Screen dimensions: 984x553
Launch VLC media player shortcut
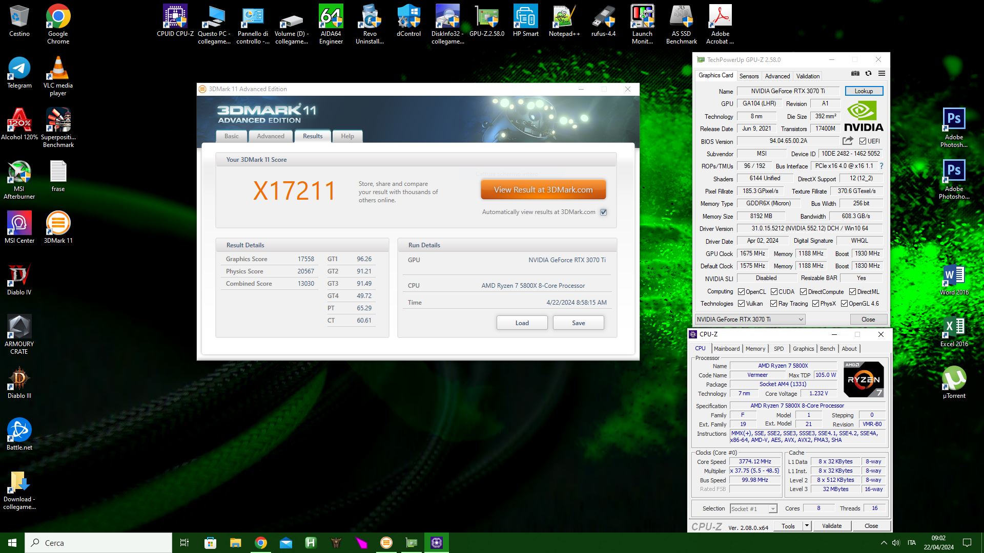click(x=58, y=76)
